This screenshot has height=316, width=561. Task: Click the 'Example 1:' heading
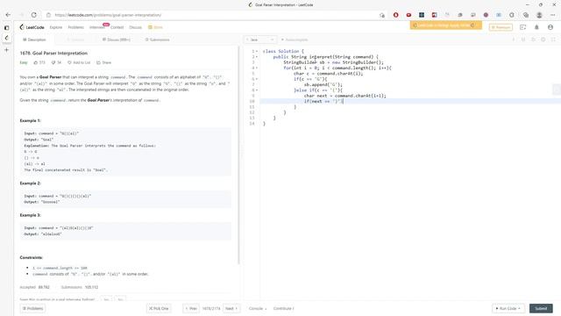point(31,121)
